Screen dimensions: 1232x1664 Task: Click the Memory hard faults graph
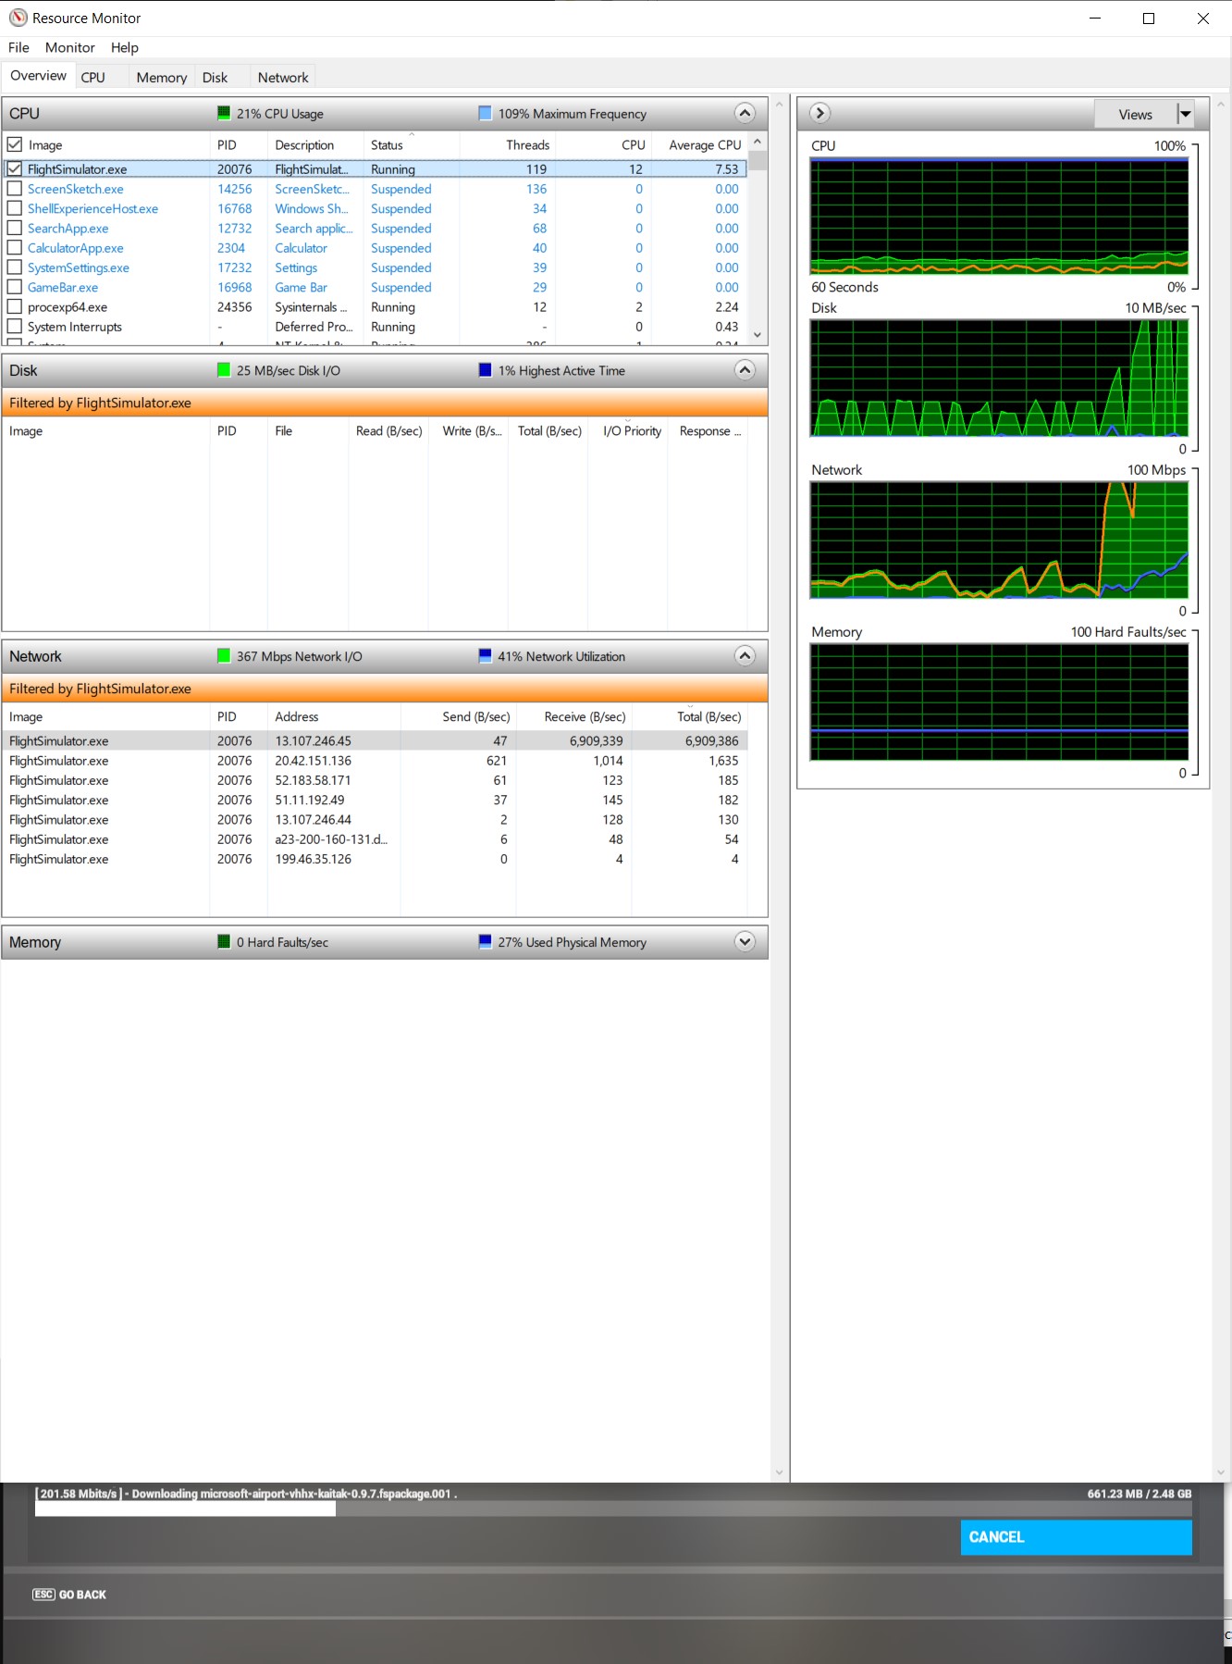[999, 702]
